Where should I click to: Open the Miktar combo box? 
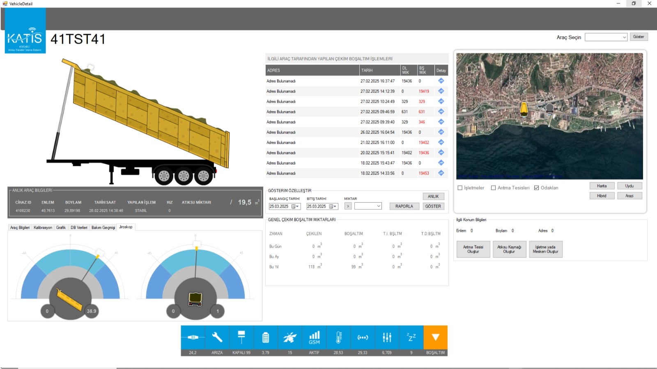(368, 206)
